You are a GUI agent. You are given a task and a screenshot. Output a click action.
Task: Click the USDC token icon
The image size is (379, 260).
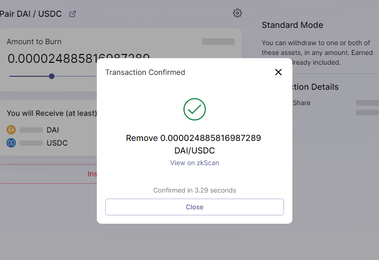tap(11, 143)
